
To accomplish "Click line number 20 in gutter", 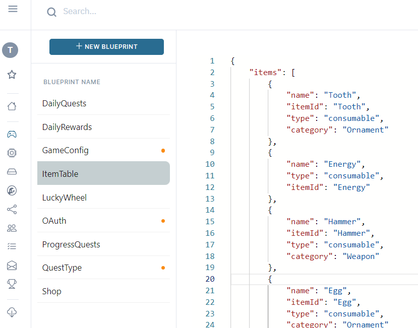I will (x=210, y=279).
